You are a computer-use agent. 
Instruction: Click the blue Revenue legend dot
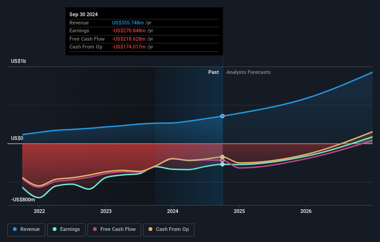tap(15, 229)
